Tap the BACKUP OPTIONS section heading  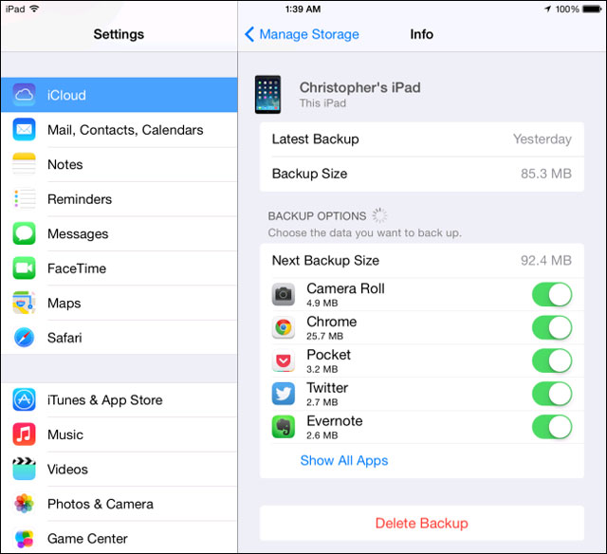tap(317, 216)
